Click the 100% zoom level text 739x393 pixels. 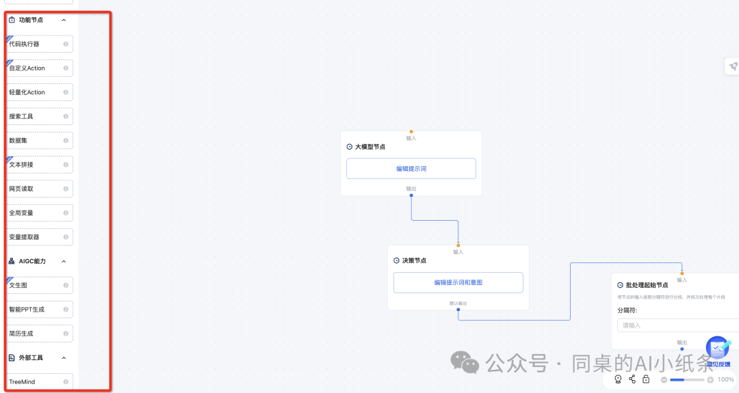[725, 380]
